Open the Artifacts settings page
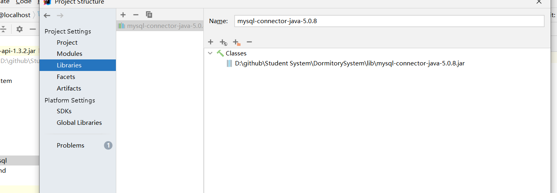The height and width of the screenshot is (193, 557). click(x=69, y=88)
